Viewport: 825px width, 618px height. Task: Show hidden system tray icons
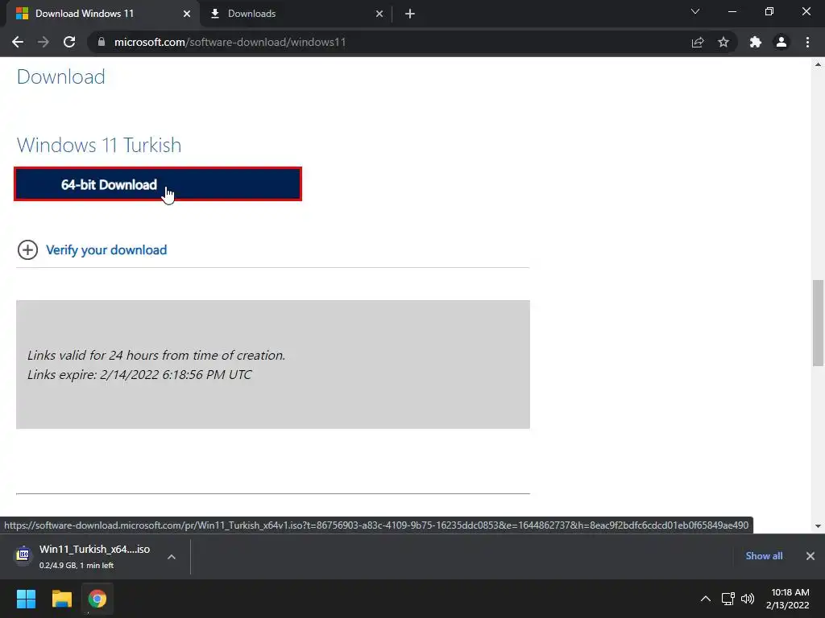706,599
